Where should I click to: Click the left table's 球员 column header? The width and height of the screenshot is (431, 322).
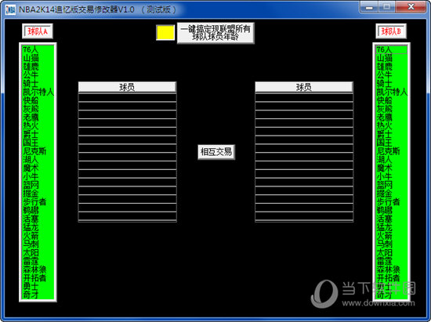coord(127,87)
